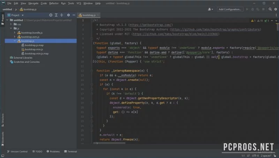Open IDE settings gear in toolbar

click(x=276, y=9)
